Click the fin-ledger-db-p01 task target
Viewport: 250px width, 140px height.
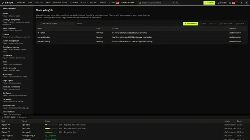tap(28, 136)
